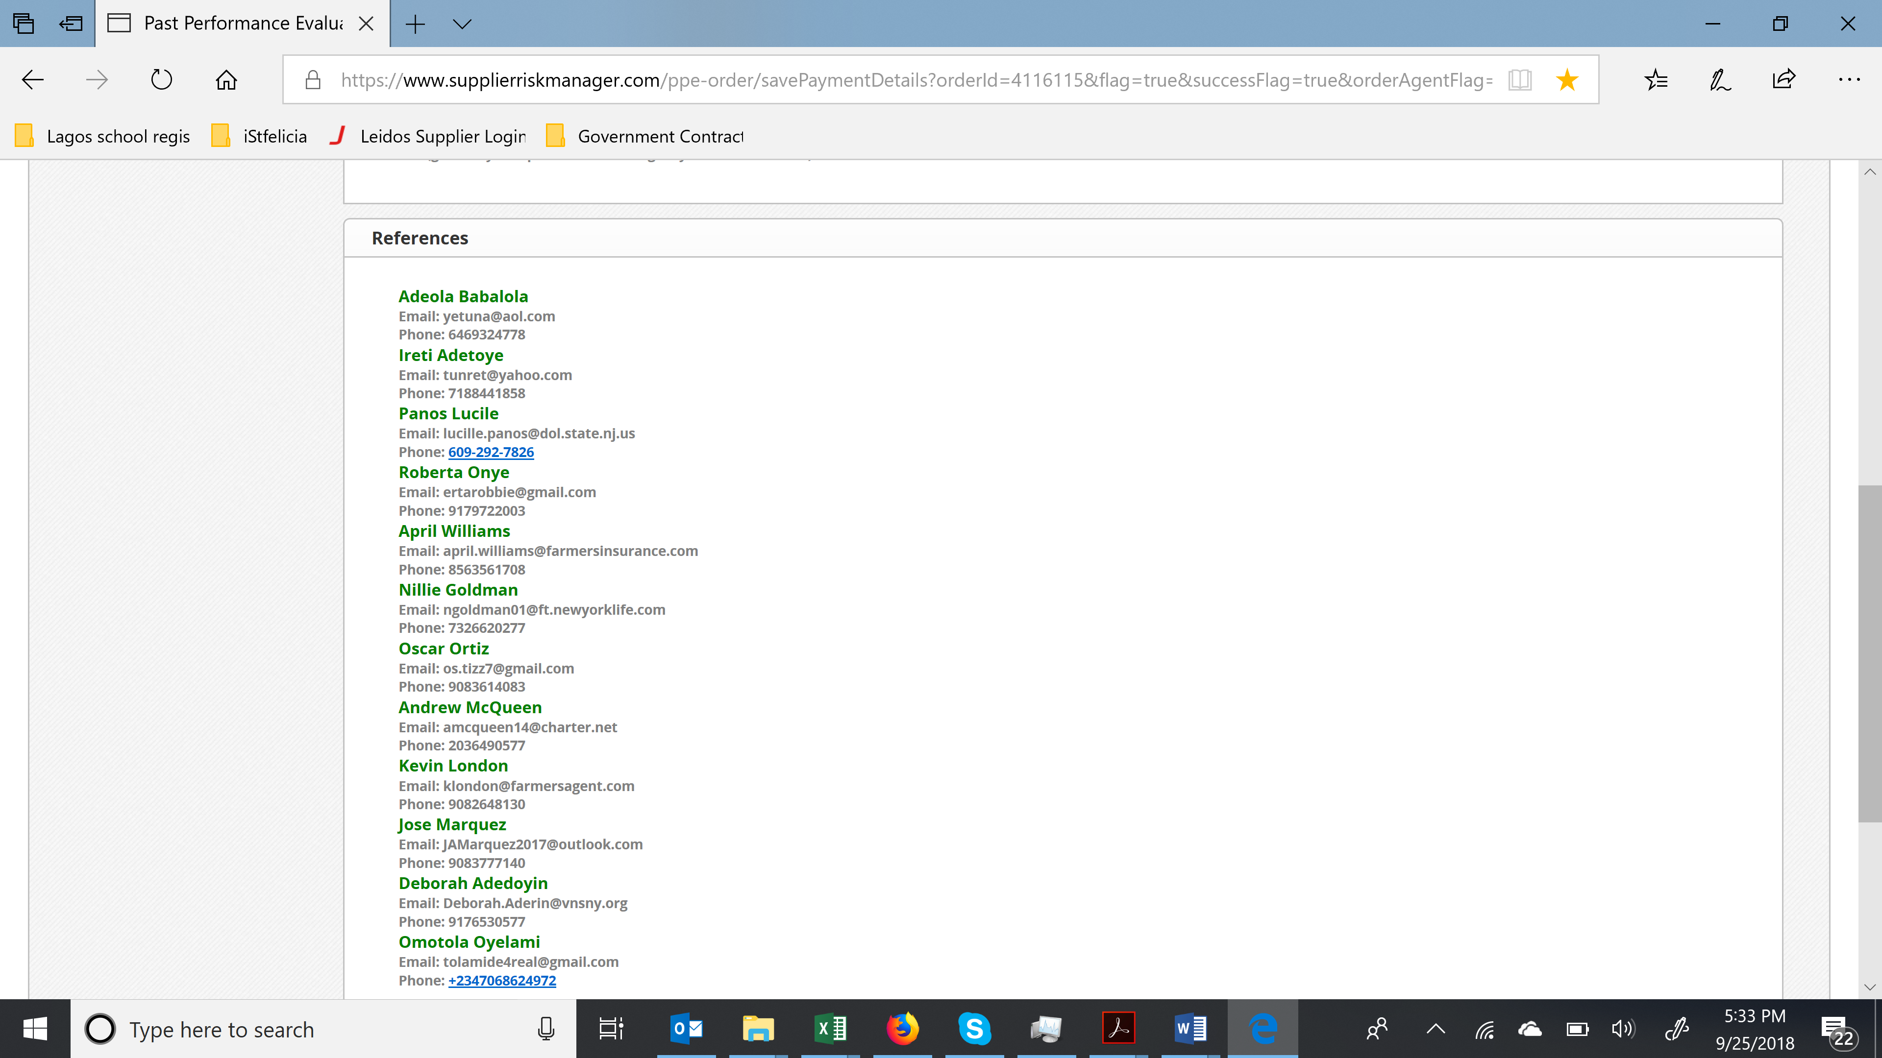Open the OneDrive cloud tray icon

coord(1530,1029)
